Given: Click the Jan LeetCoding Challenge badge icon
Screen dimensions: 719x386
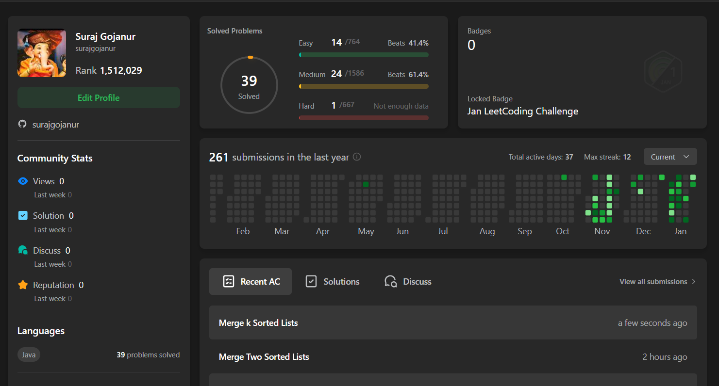Looking at the screenshot, I should (663, 72).
